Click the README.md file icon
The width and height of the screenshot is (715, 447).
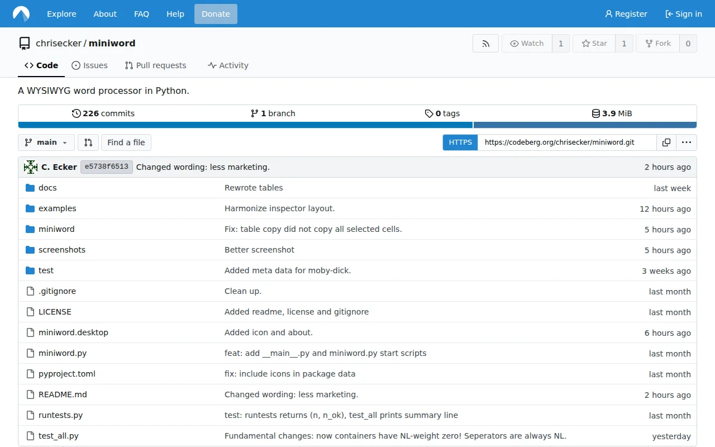tap(30, 394)
